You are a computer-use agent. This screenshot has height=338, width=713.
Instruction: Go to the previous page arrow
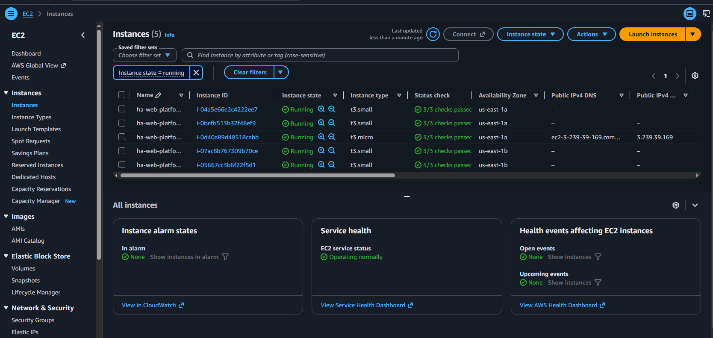pyautogui.click(x=654, y=76)
